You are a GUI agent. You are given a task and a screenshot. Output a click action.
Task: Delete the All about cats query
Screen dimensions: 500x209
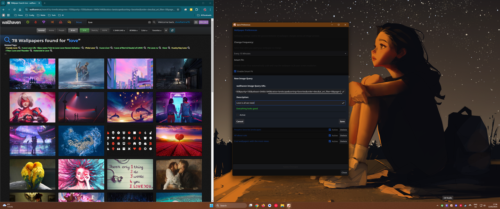pos(343,136)
